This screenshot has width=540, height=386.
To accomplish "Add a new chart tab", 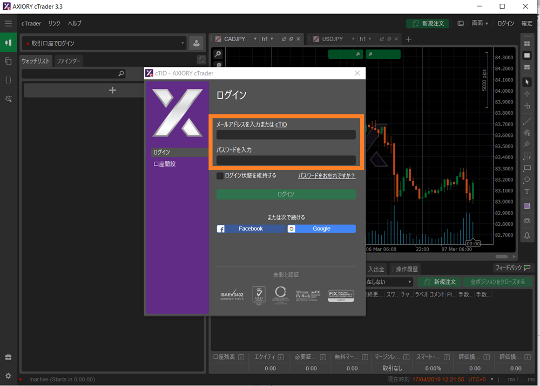I will coord(408,39).
